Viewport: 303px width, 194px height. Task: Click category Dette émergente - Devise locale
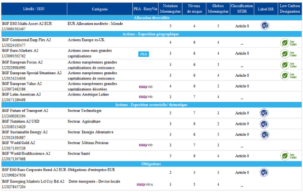click(x=94, y=181)
